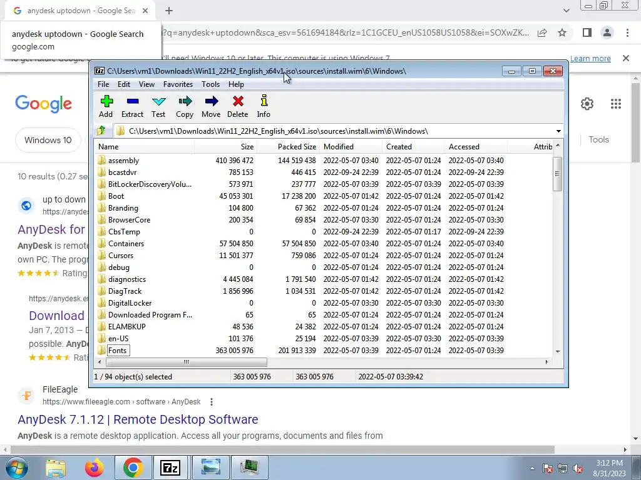
Task: Click the Copy toolbar icon
Action: coord(185,106)
